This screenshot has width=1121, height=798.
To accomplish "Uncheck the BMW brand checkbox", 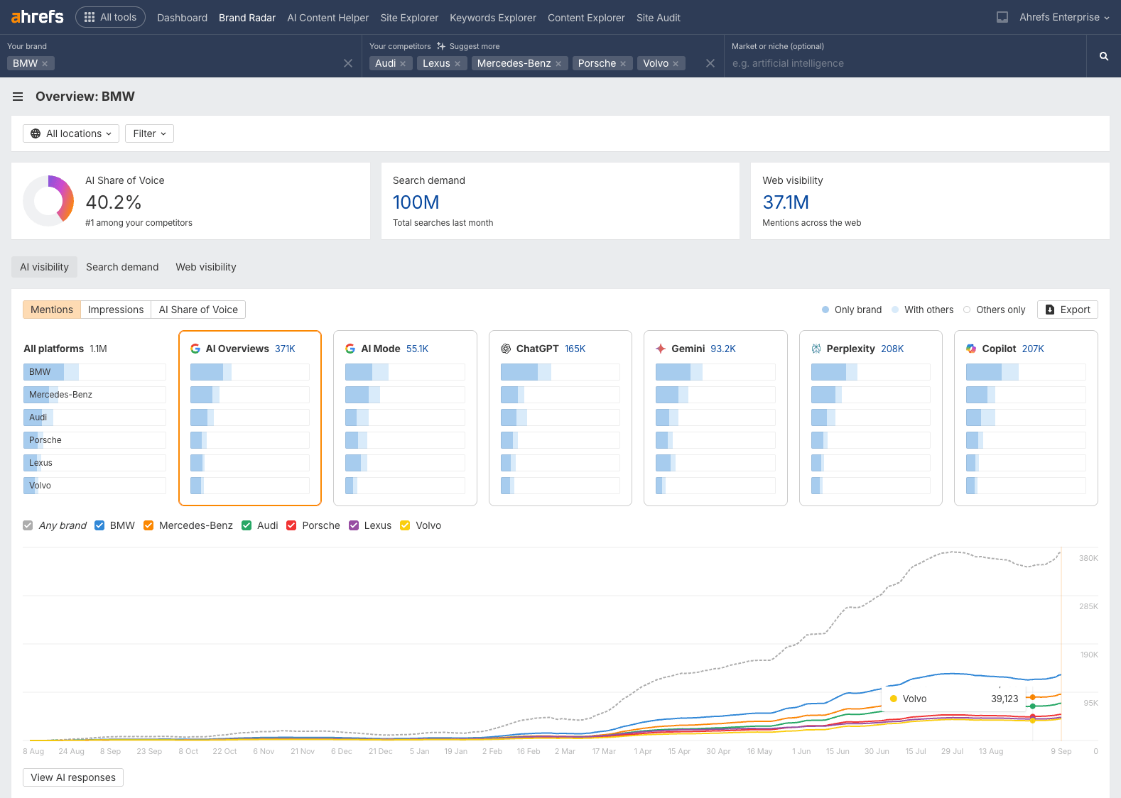I will tap(99, 525).
